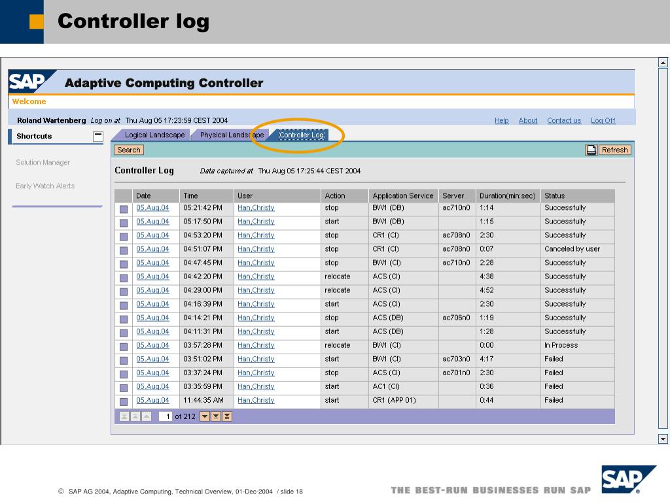The height and width of the screenshot is (502, 670).
Task: Click the Action column header
Action: [345, 195]
